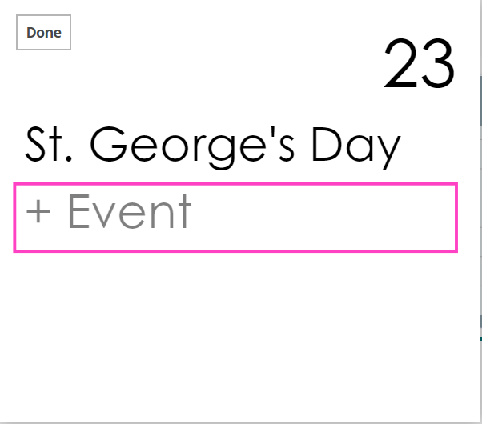
Task: Click the word Event in the placeholder
Action: point(129,212)
